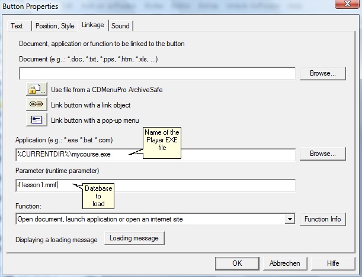362x277 pixels.
Task: Click the pop-up menu icon button
Action: point(35,120)
